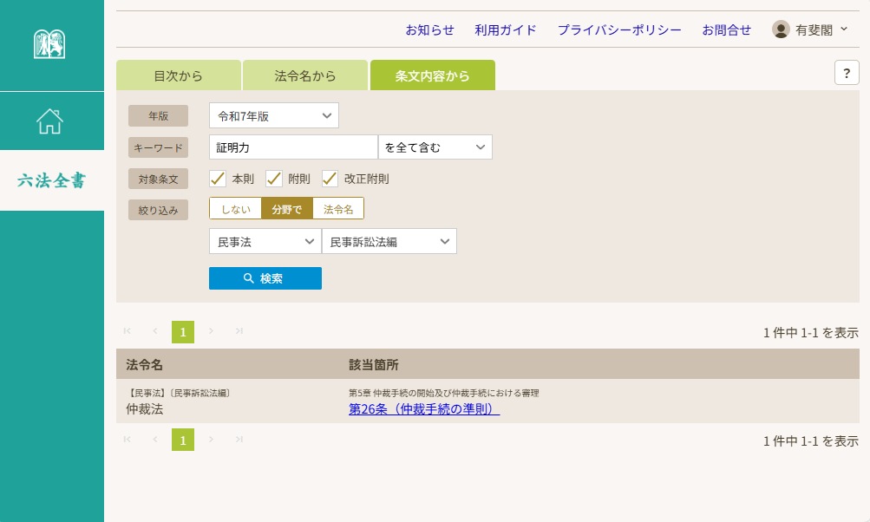Open the 六法全書 sidebar item
870x522 pixels.
click(51, 180)
